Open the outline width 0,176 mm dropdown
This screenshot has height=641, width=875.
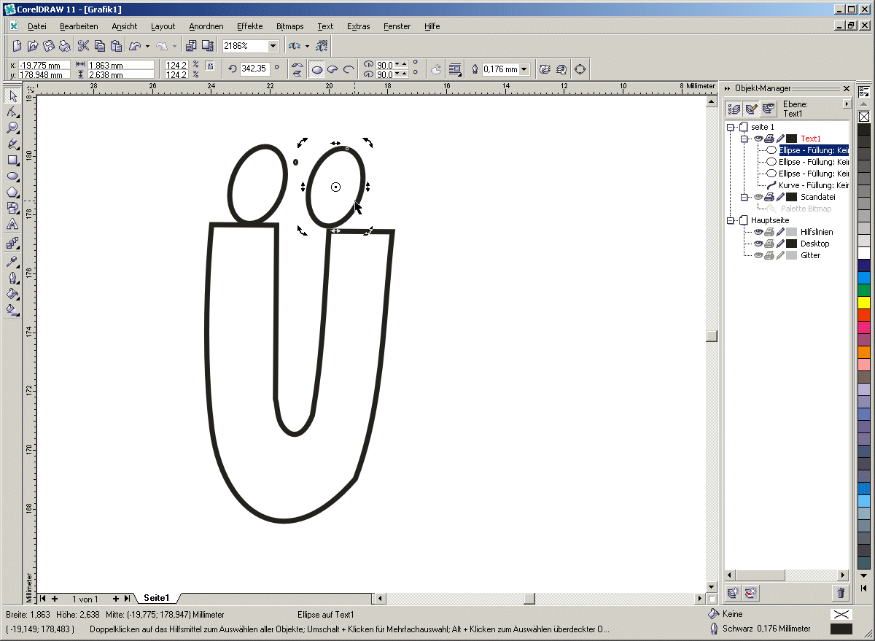click(x=524, y=69)
